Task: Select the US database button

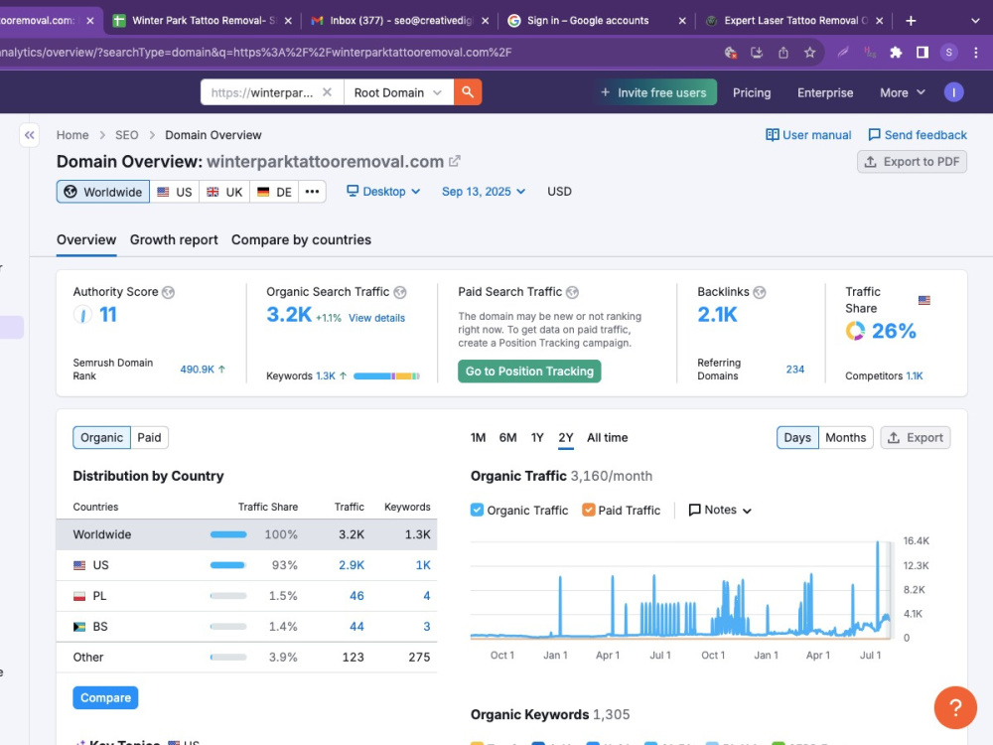Action: pyautogui.click(x=174, y=192)
